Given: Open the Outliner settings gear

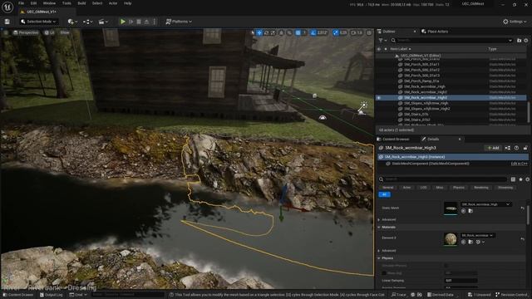Looking at the screenshot, I should [526, 41].
